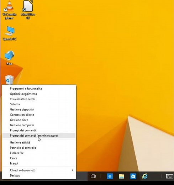Open Gestione attività
Screen dimensions: 174x185
click(x=39, y=142)
